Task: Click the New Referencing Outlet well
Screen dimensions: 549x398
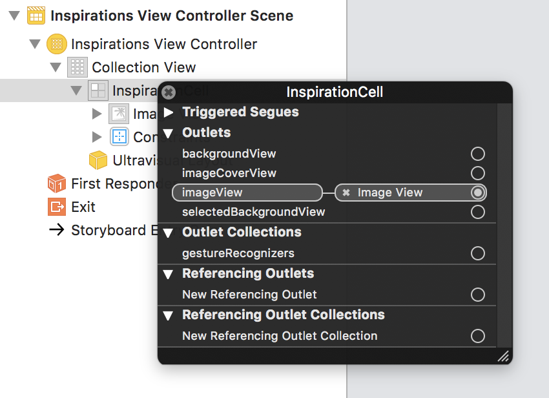Action: [x=478, y=295]
